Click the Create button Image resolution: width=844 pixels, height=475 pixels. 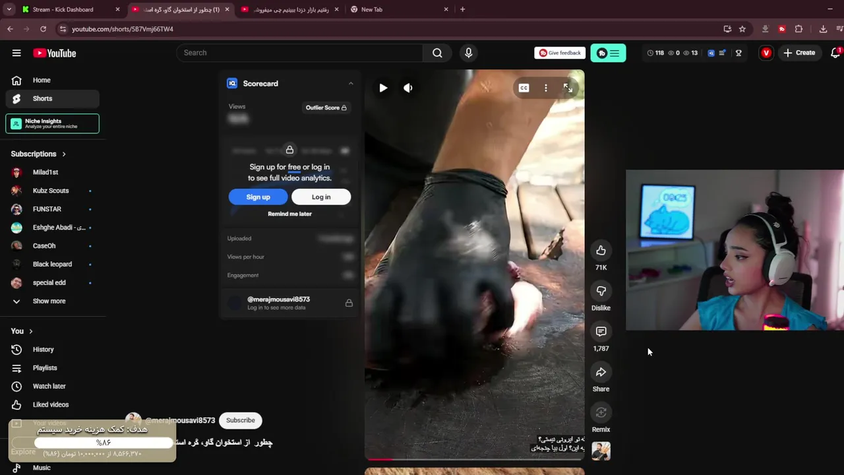click(x=799, y=53)
